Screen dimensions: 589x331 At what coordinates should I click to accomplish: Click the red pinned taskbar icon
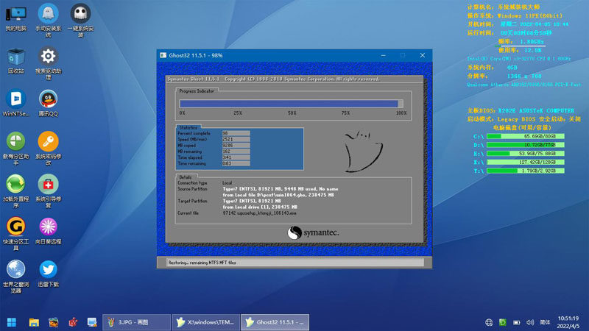click(x=73, y=322)
